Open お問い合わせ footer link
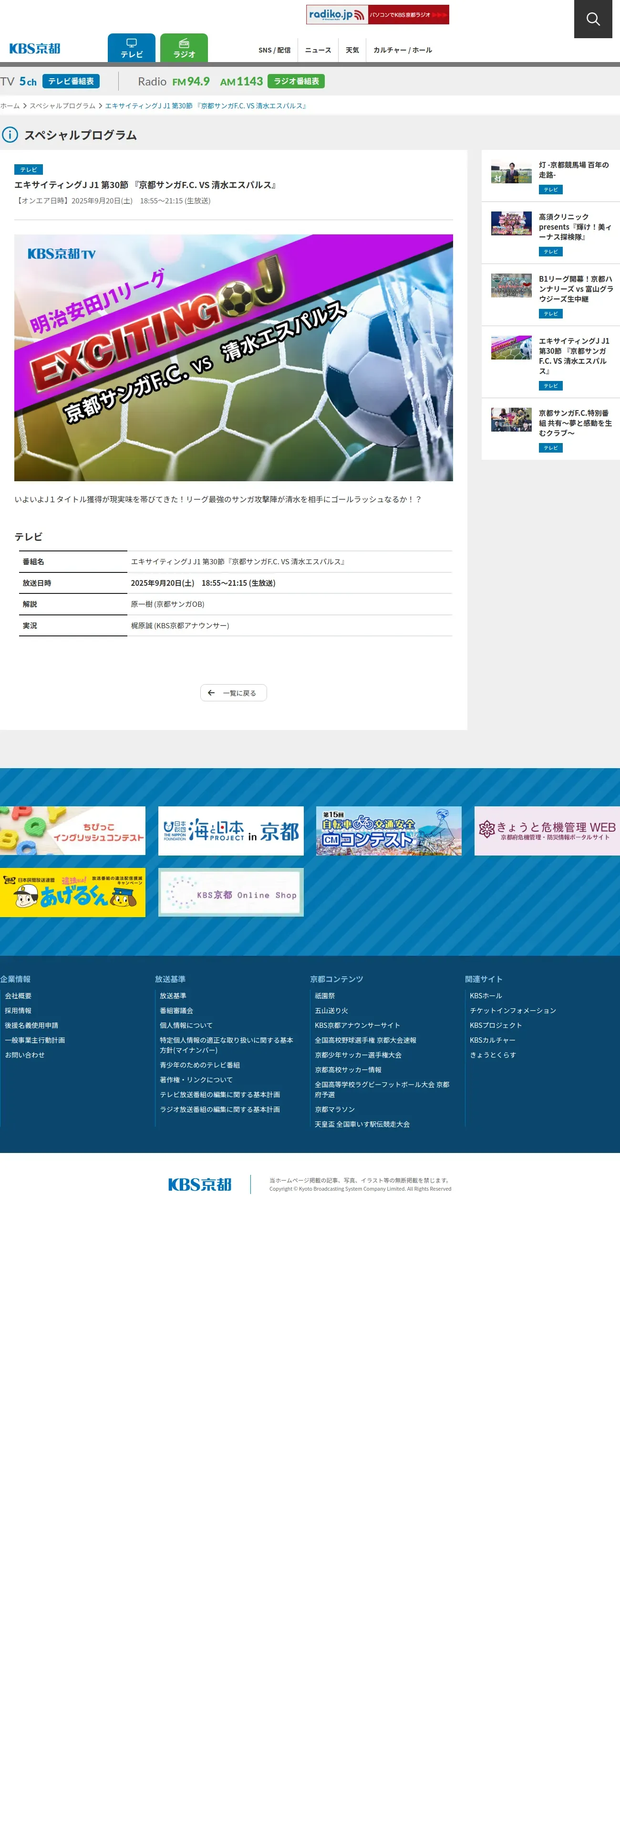 (x=25, y=1055)
